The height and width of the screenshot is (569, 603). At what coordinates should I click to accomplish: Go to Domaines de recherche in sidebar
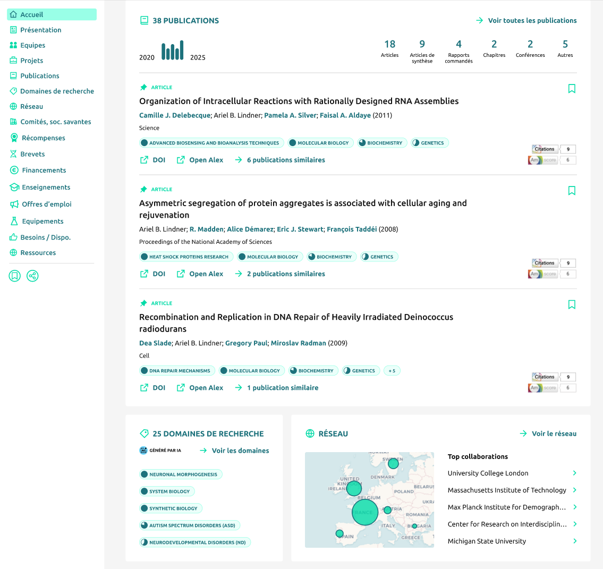click(57, 91)
